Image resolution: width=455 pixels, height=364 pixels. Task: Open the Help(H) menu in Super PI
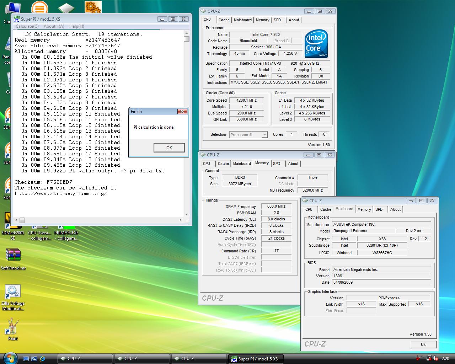tap(76, 26)
